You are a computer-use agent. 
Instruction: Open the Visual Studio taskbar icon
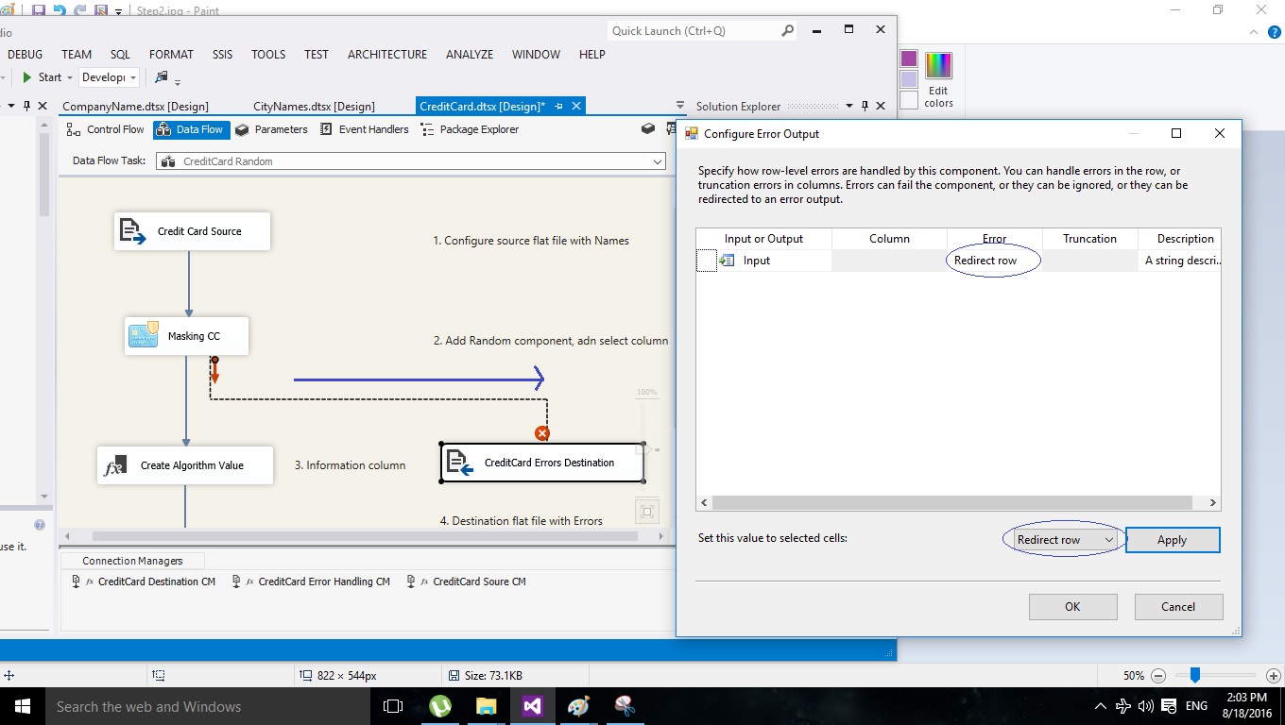[532, 706]
